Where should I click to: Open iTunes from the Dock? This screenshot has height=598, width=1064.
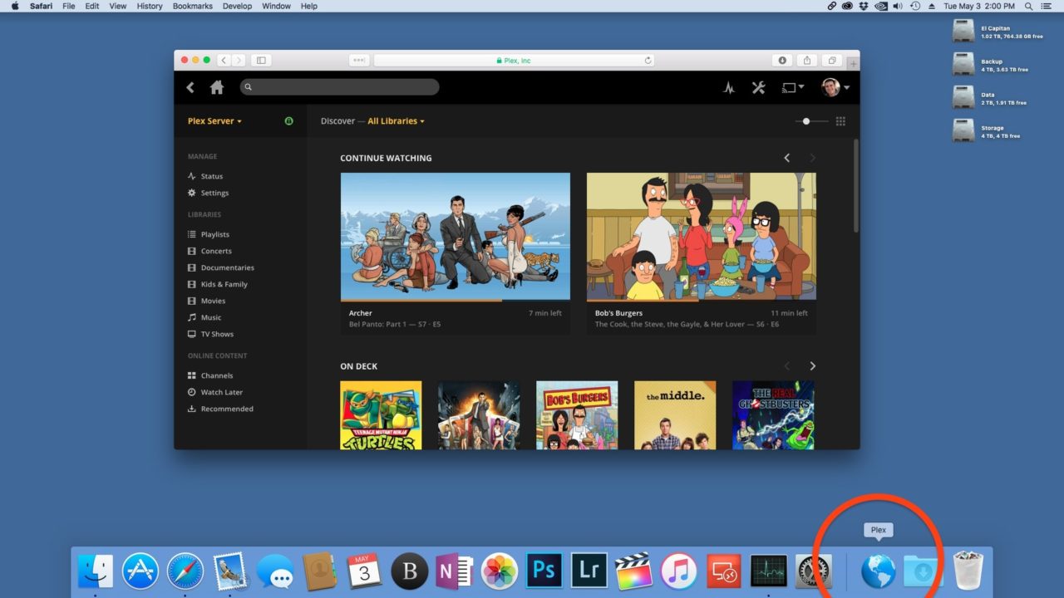(679, 571)
